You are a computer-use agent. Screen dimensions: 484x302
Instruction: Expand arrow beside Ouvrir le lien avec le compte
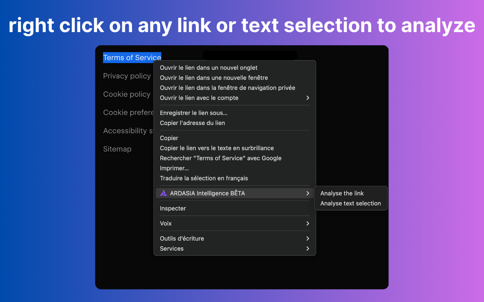[x=308, y=98]
